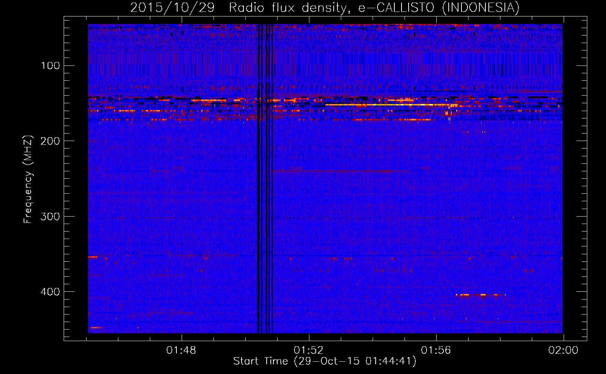Click the 200 frequency tick label
The width and height of the screenshot is (606, 374).
(x=51, y=141)
